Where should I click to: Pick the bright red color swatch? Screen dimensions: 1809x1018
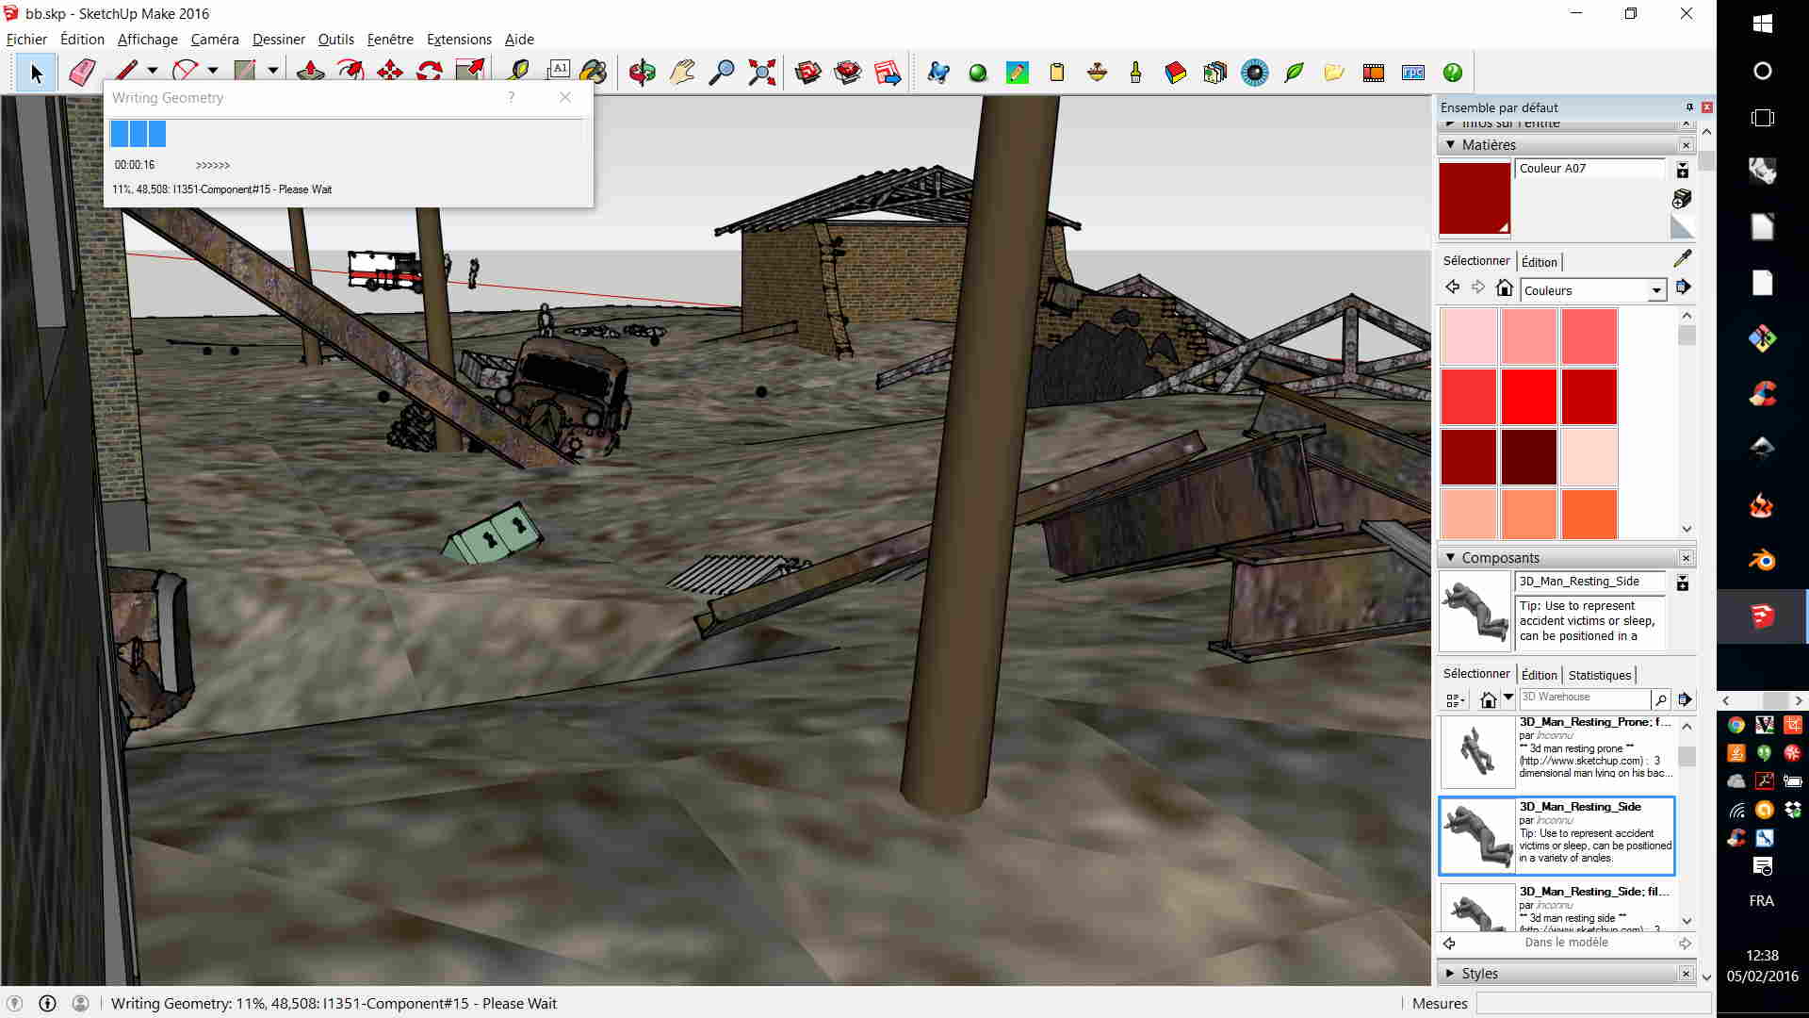click(1528, 396)
